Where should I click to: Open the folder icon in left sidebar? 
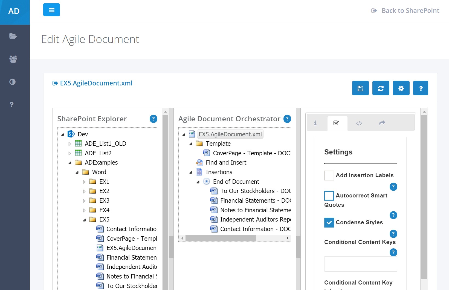[13, 36]
